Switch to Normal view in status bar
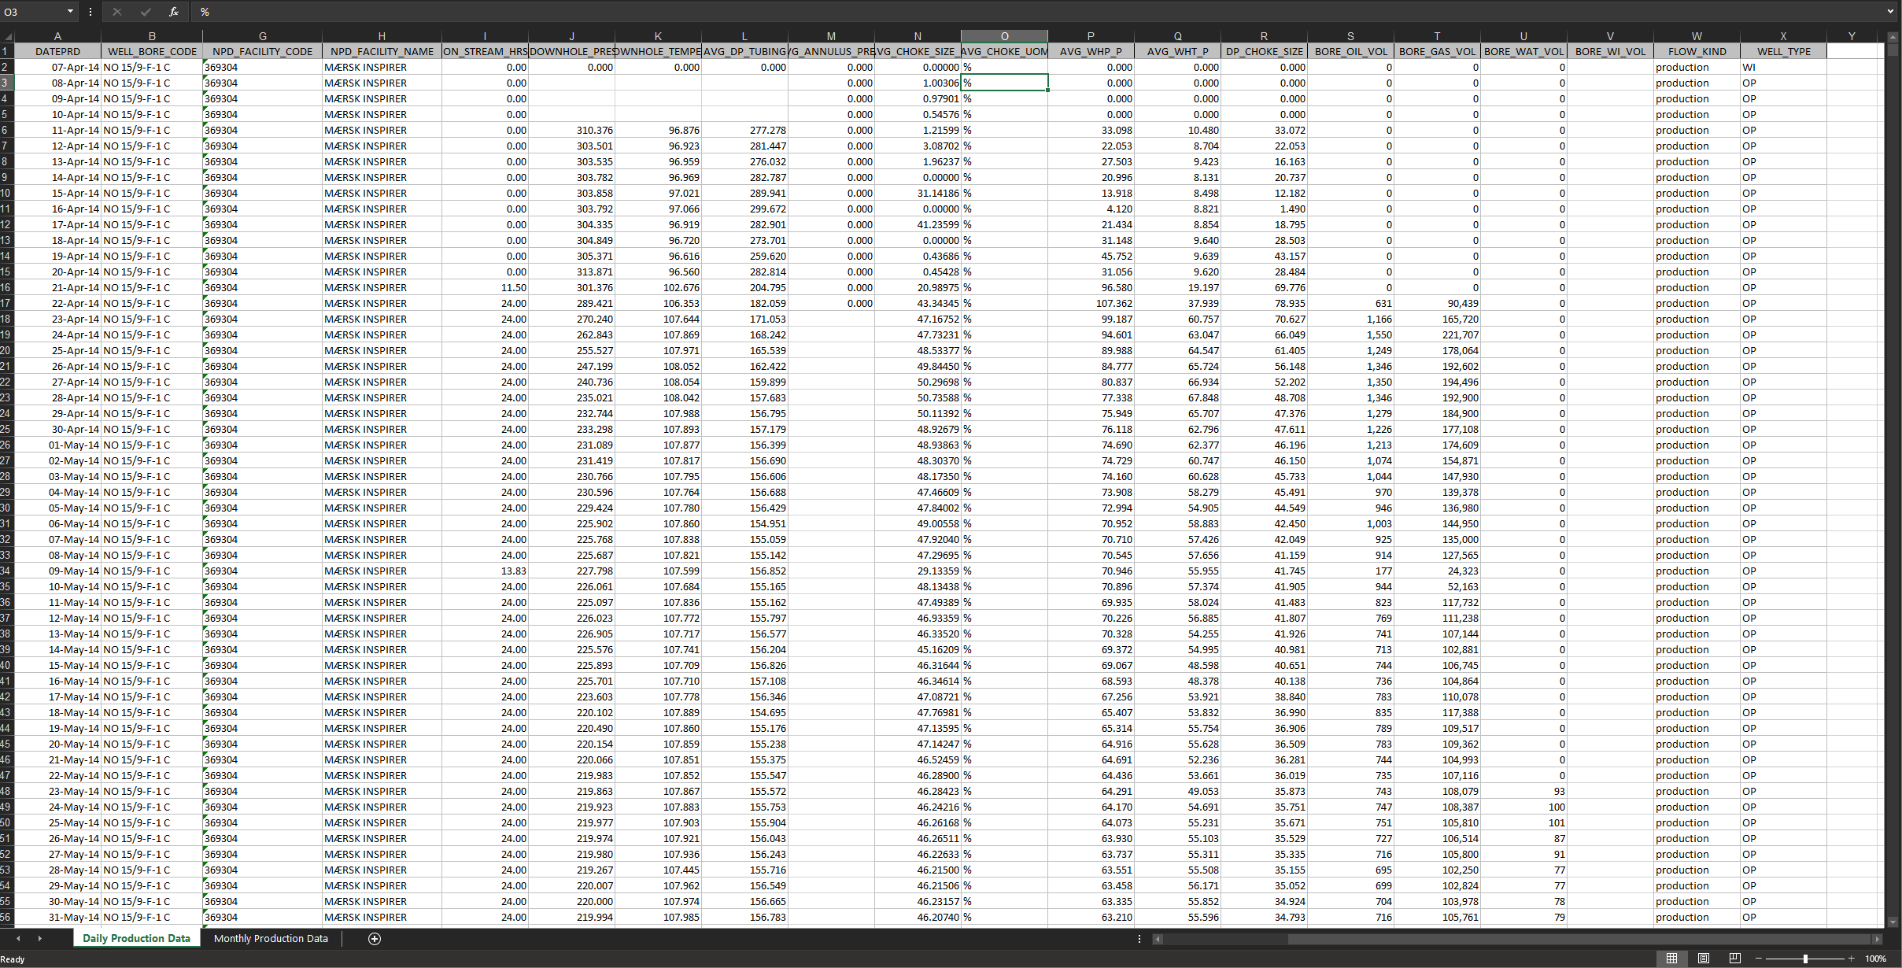 tap(1671, 958)
